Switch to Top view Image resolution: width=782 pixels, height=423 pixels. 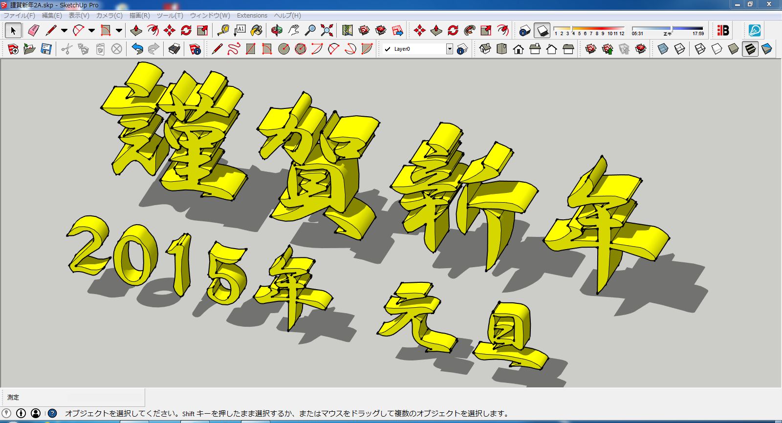coord(502,49)
